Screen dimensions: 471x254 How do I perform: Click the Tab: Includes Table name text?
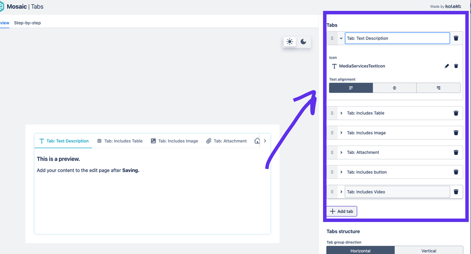coord(365,113)
